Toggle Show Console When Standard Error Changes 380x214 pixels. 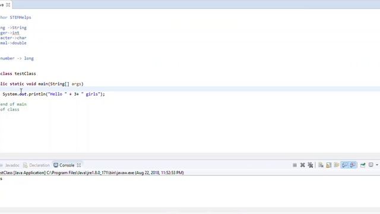tap(353, 165)
